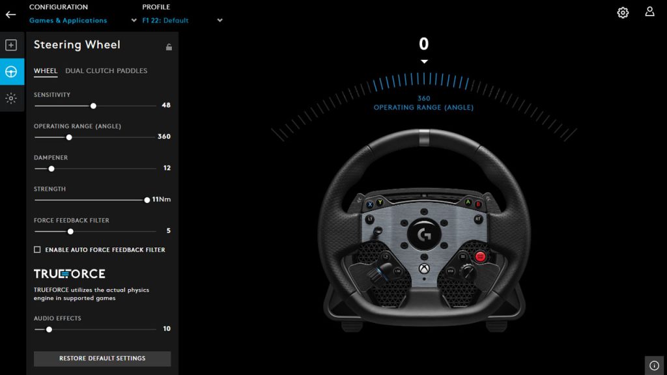Click Restore Default Settings
Viewport: 667px width, 375px height.
click(x=102, y=358)
